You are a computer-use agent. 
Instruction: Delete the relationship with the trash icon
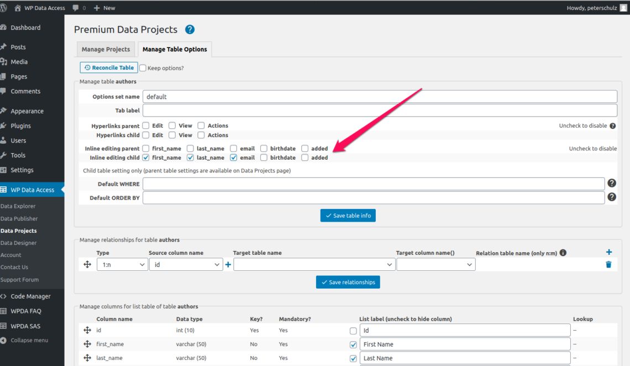tap(608, 264)
